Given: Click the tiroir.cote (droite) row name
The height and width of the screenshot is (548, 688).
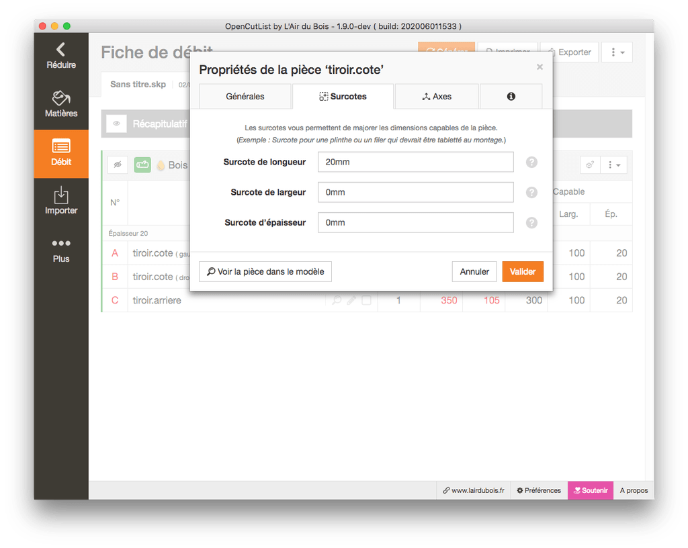Looking at the screenshot, I should click(161, 277).
